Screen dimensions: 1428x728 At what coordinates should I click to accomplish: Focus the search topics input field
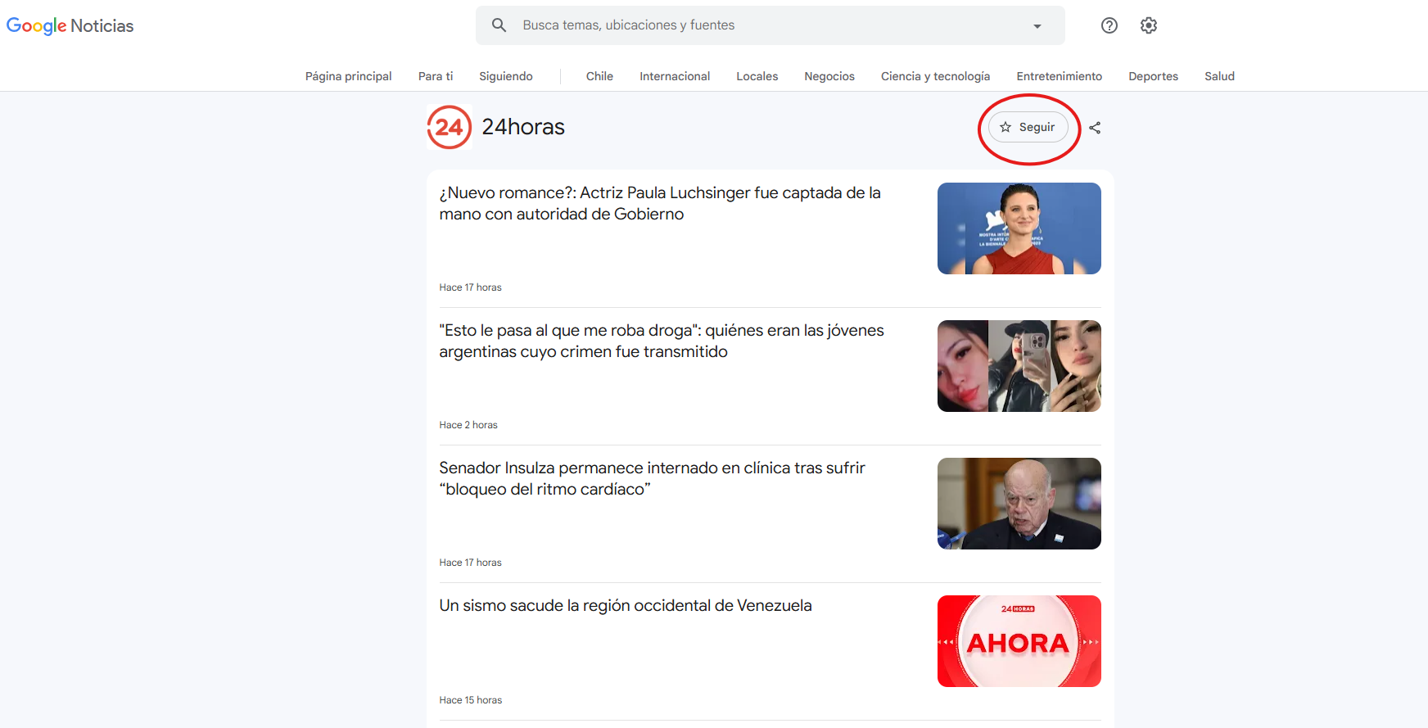770,25
